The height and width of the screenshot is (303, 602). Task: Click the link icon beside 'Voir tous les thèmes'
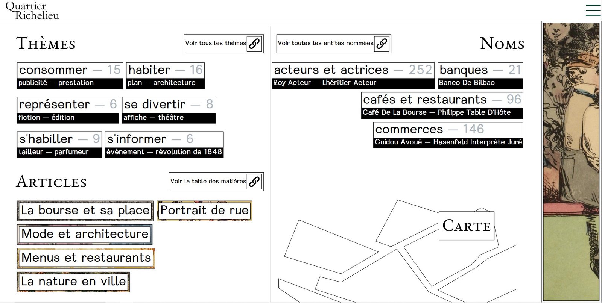[254, 44]
